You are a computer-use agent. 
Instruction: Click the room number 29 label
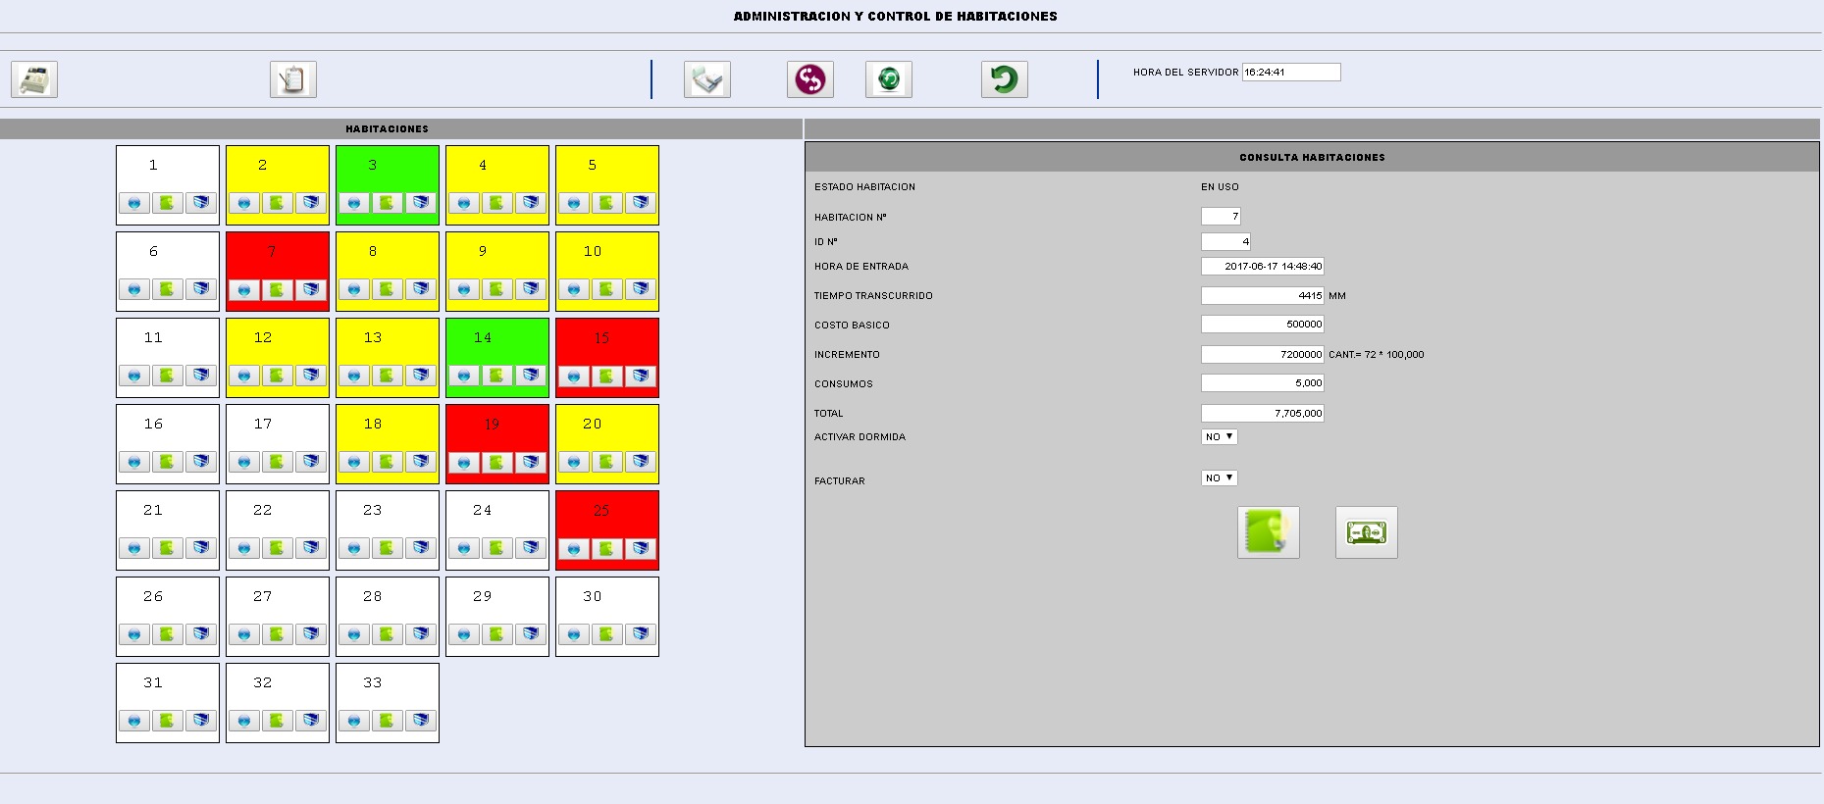click(x=483, y=597)
